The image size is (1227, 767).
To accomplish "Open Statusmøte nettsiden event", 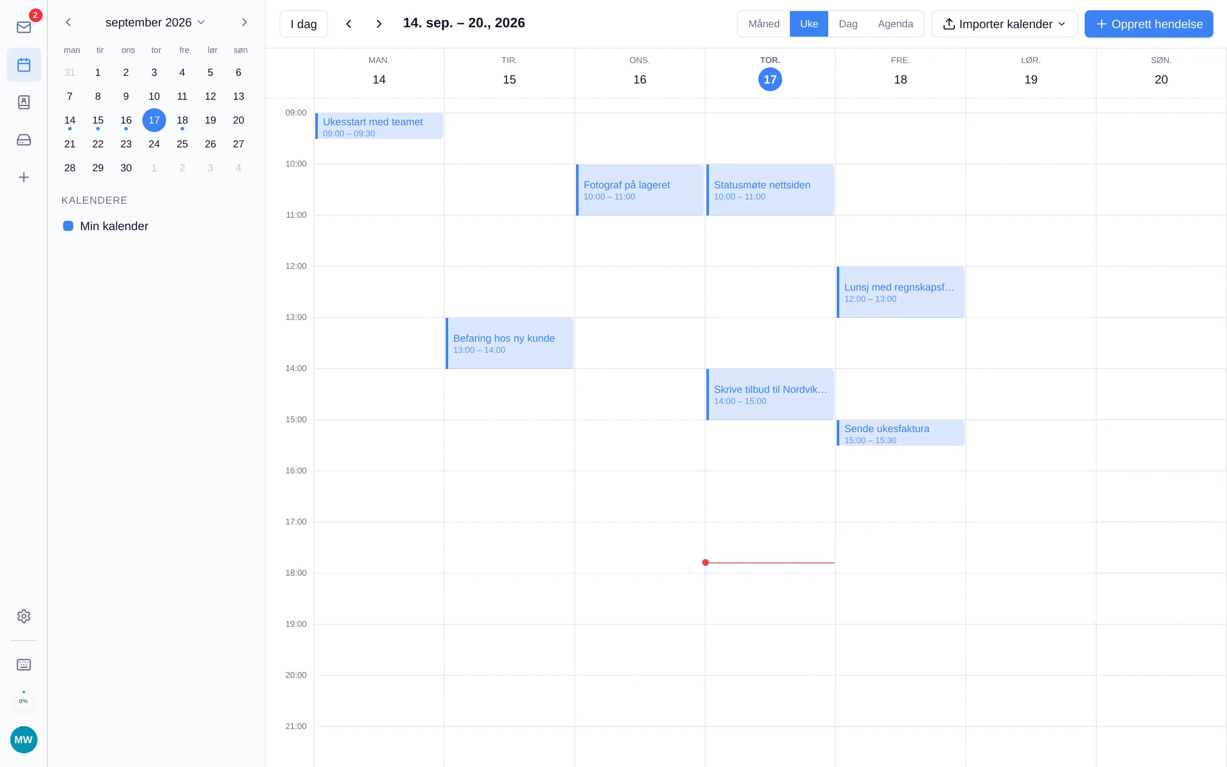I will (770, 190).
